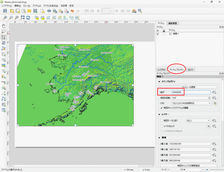Switch to the 編集履歴 tab
Screen dimensions: 224x172
173,23
